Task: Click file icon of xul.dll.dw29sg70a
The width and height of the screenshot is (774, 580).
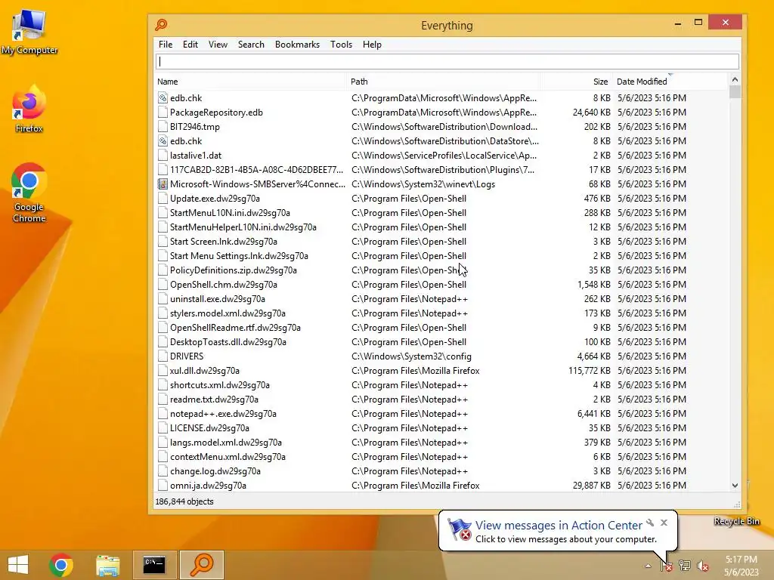Action: click(163, 370)
